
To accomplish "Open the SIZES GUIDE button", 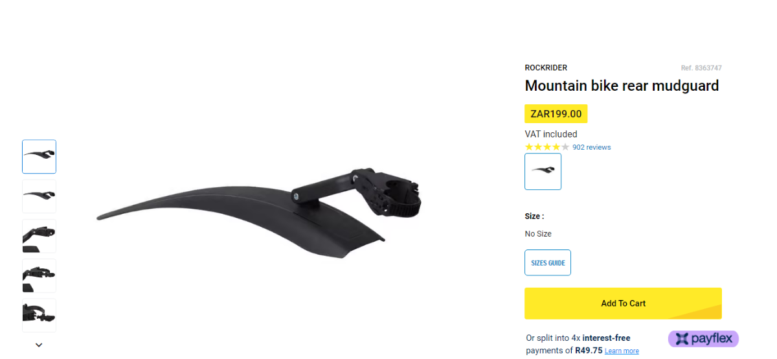I will (x=548, y=262).
